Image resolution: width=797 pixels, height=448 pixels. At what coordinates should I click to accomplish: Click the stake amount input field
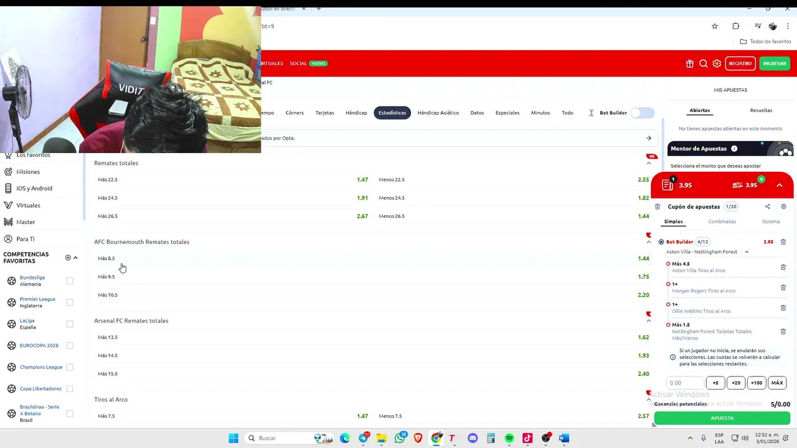pos(685,383)
